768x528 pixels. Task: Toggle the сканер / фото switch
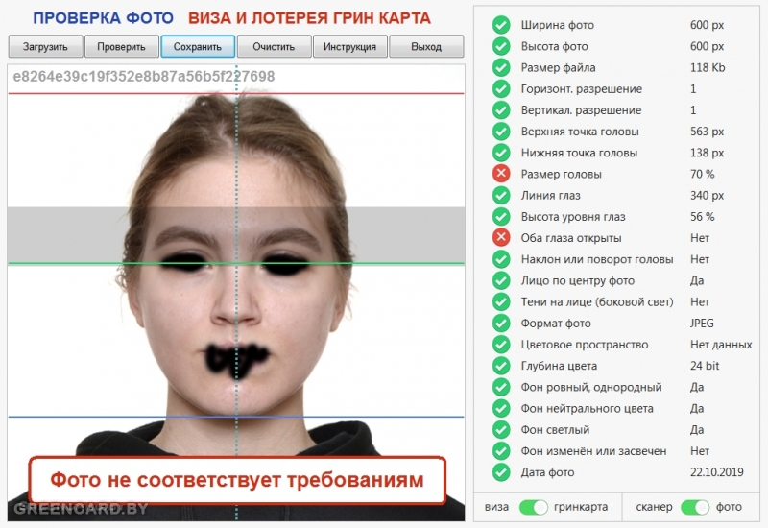coord(695,507)
